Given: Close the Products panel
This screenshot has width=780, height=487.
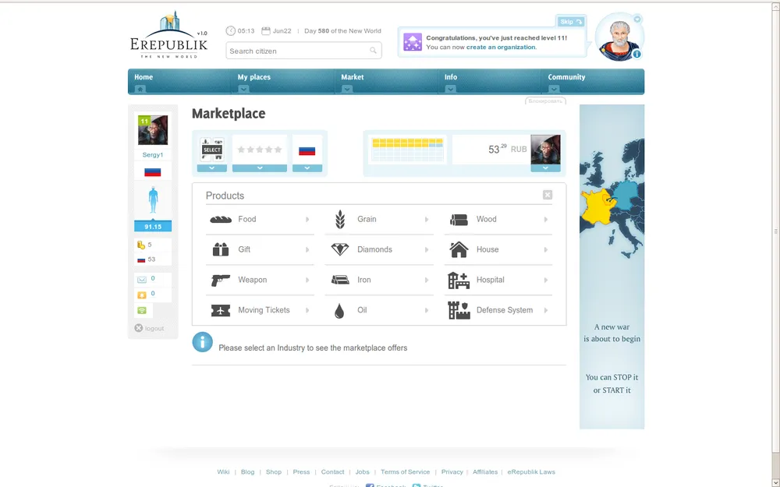Looking at the screenshot, I should (548, 195).
